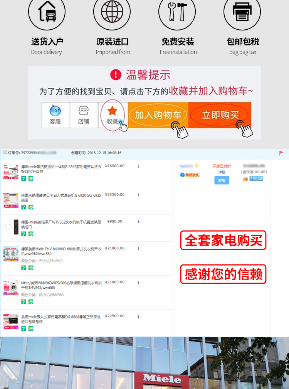Click the 颜色分类: 干衣机TMV843 text

pos(42,261)
